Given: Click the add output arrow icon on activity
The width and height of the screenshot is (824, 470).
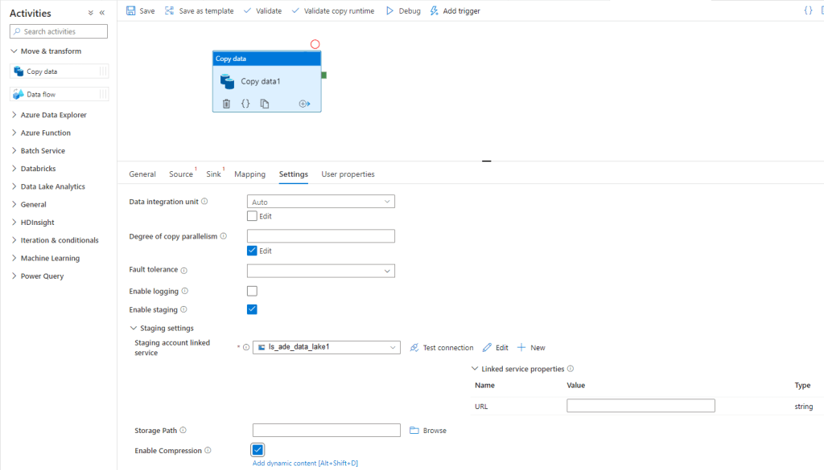Looking at the screenshot, I should [x=304, y=104].
